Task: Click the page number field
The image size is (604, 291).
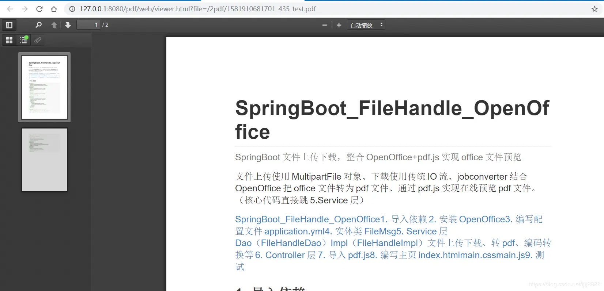Action: [x=88, y=25]
